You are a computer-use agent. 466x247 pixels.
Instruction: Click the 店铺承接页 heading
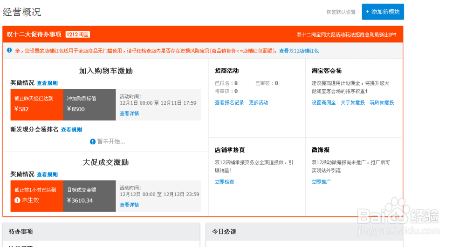(230, 150)
